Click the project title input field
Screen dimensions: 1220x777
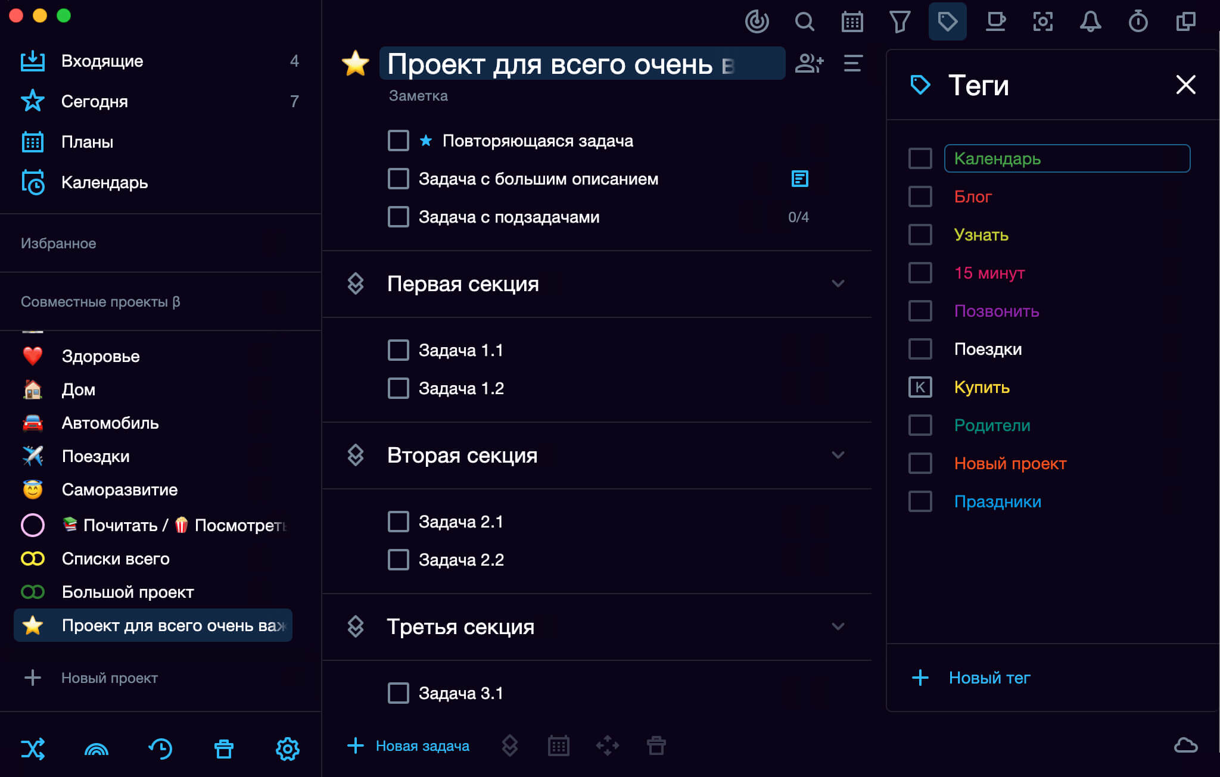click(x=582, y=63)
